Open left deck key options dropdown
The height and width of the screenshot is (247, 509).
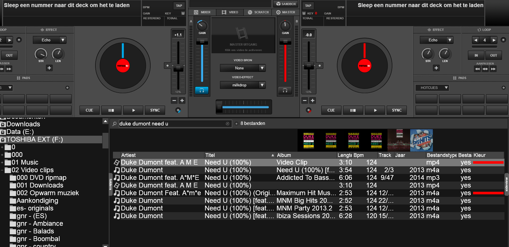(183, 13)
